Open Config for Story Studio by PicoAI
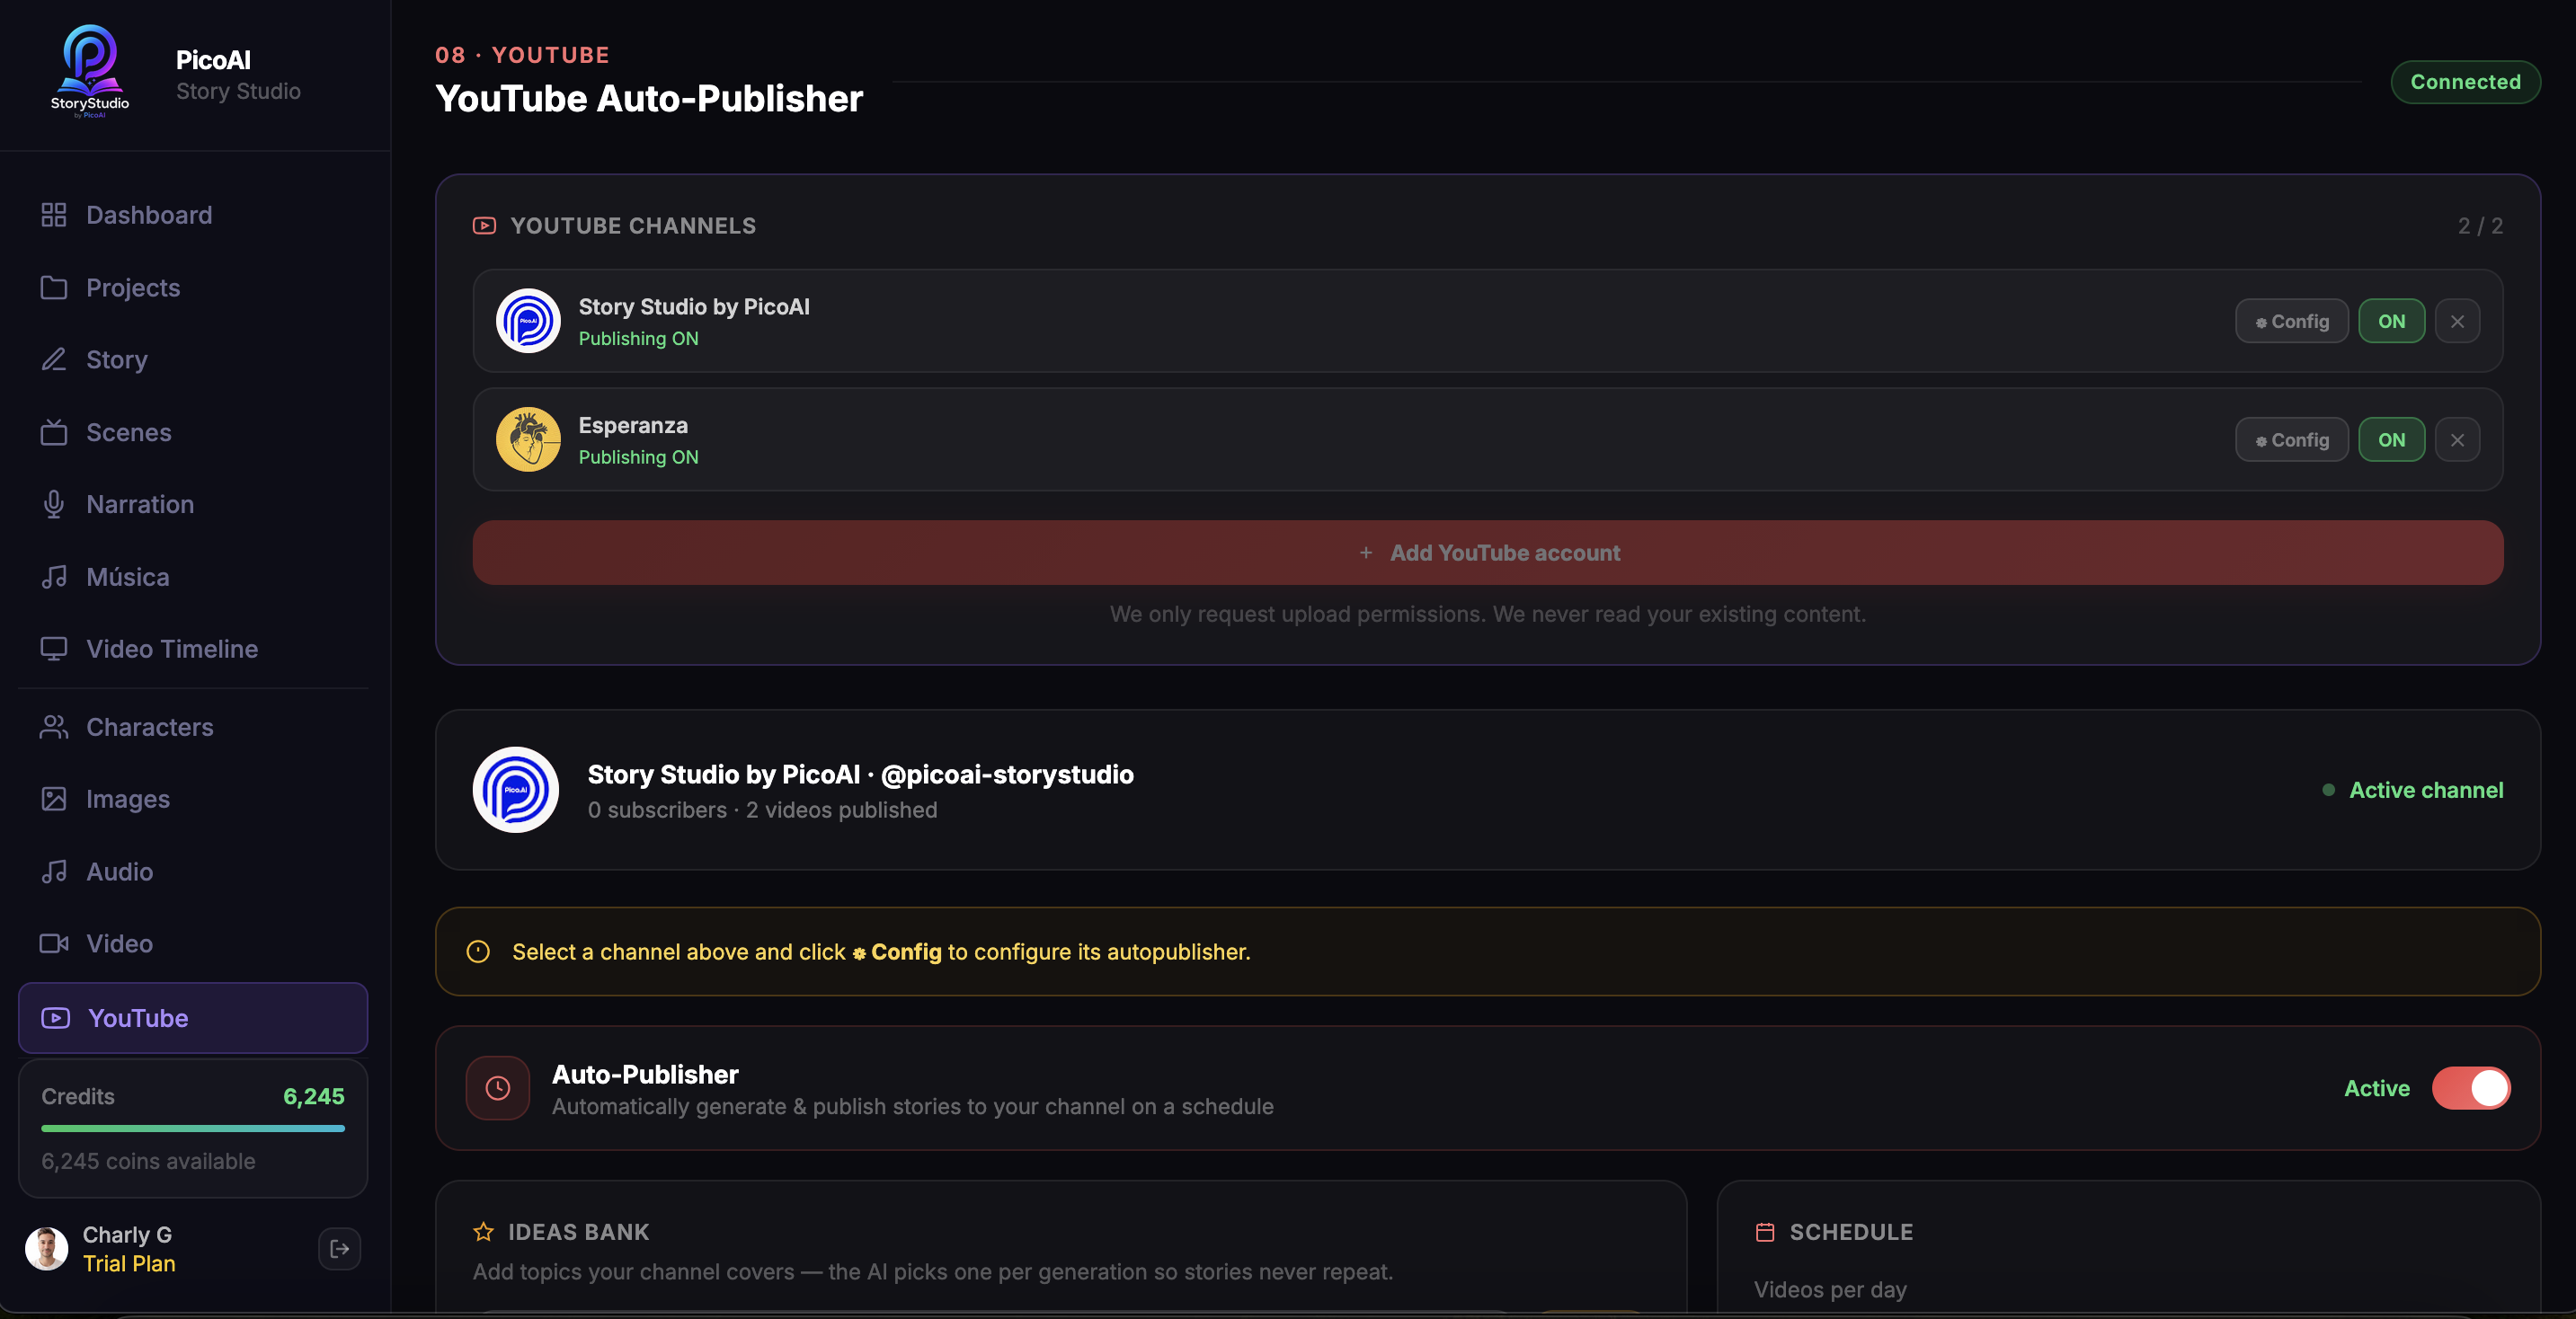This screenshot has width=2576, height=1319. click(x=2291, y=321)
